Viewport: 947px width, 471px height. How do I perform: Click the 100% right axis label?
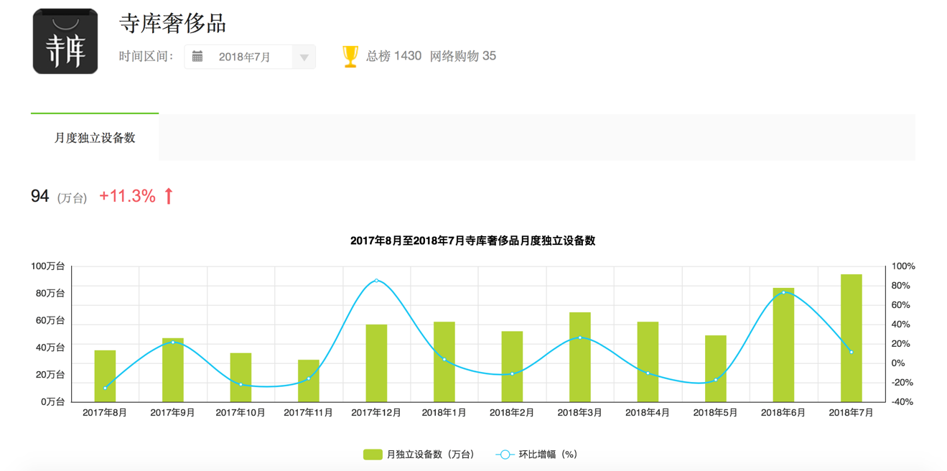(903, 266)
